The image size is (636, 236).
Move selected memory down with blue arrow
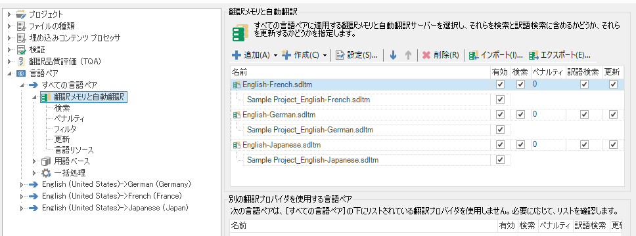pos(393,55)
